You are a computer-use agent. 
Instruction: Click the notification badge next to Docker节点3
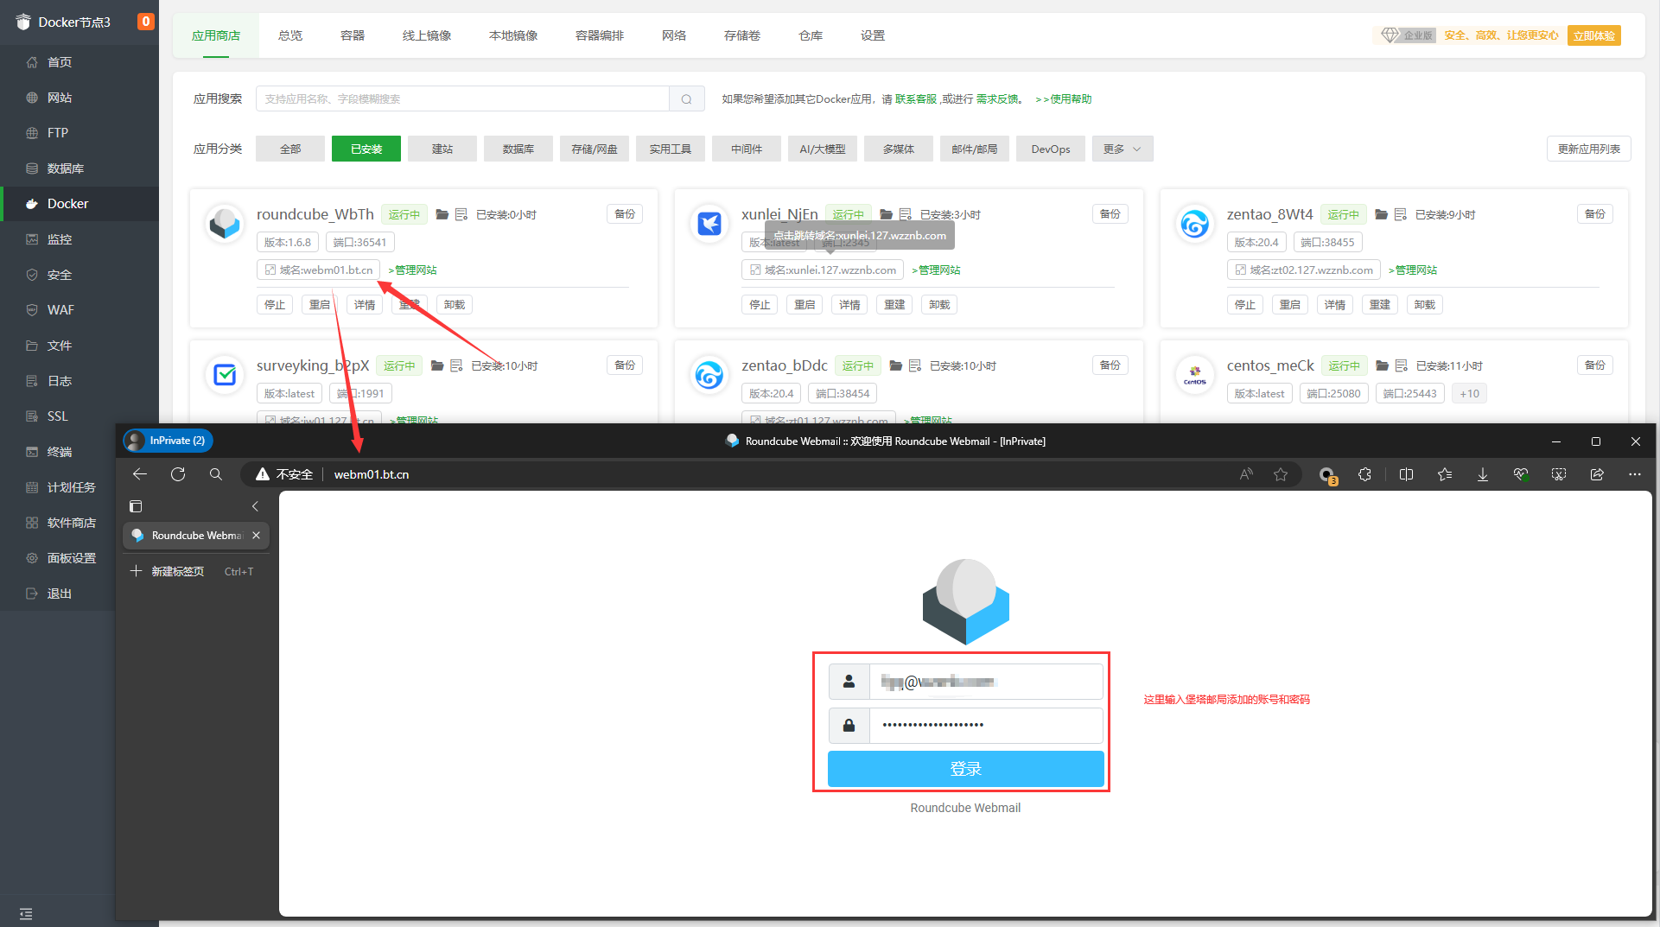146,22
